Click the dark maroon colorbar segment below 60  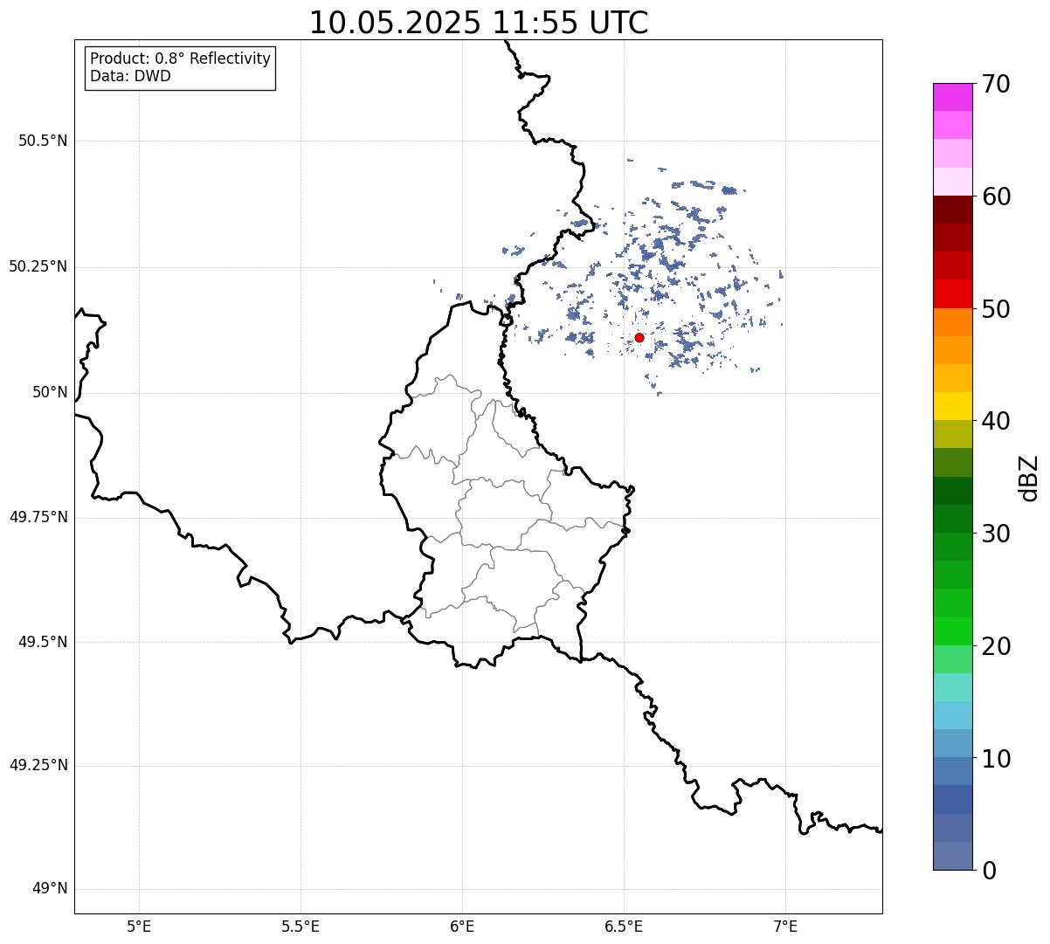coord(952,210)
